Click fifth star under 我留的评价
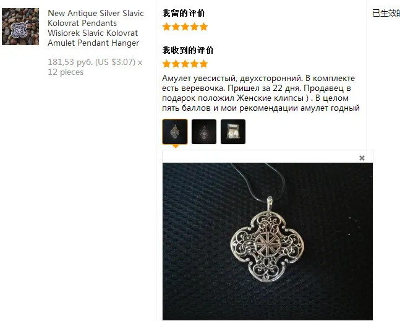The height and width of the screenshot is (321, 400). coord(203,27)
